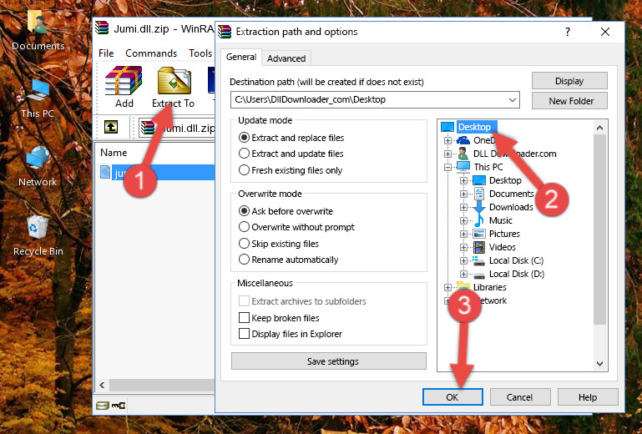Click the disk drive icon in WinRAR status bar
This screenshot has width=642, height=434.
[x=103, y=406]
